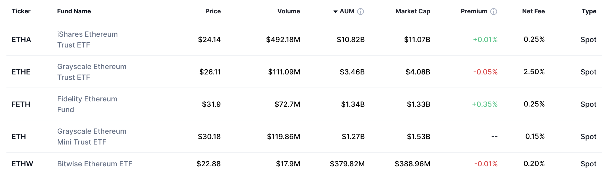Sort by Type column header
This screenshot has width=609, height=173.
click(x=589, y=11)
